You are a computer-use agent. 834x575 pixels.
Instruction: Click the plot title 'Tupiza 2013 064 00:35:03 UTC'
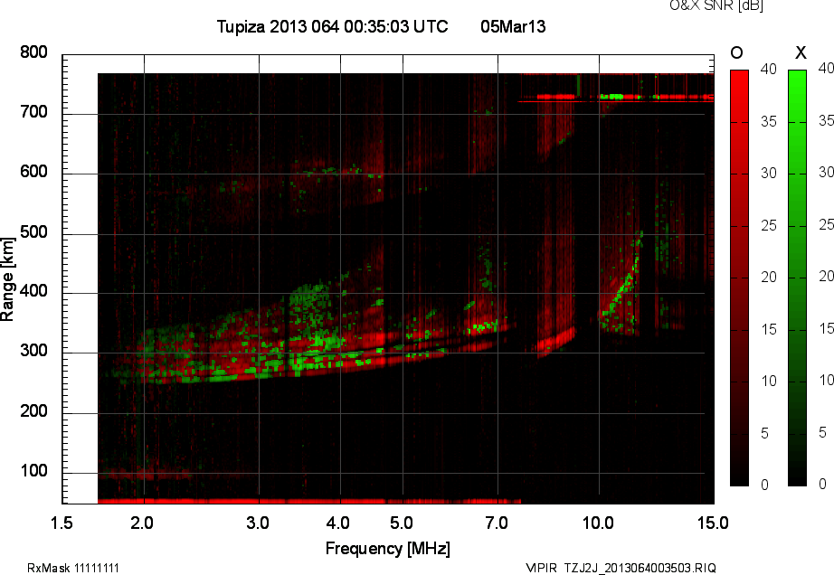click(333, 26)
